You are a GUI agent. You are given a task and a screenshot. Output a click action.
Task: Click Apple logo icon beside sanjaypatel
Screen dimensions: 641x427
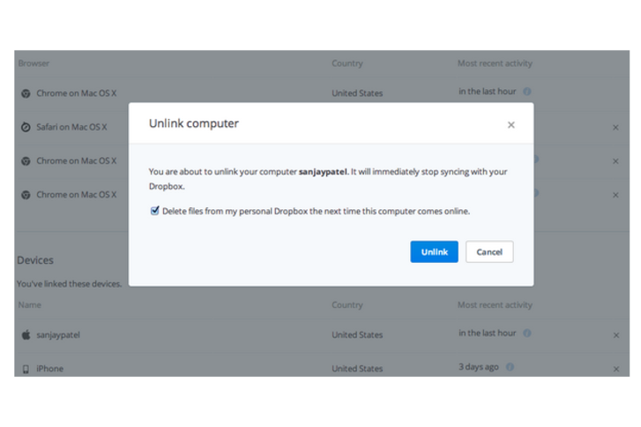tap(26, 335)
